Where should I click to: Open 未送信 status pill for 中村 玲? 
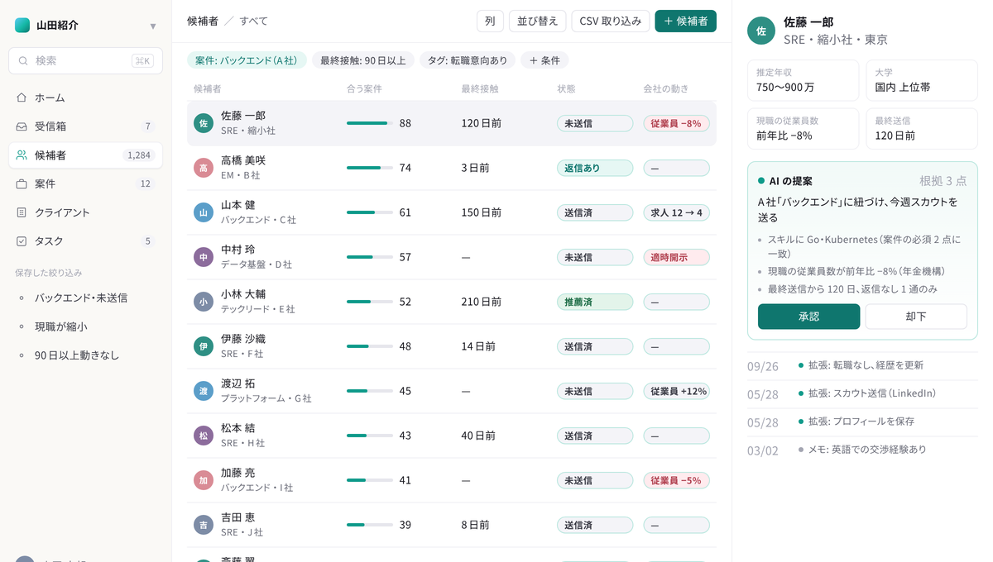(x=595, y=257)
